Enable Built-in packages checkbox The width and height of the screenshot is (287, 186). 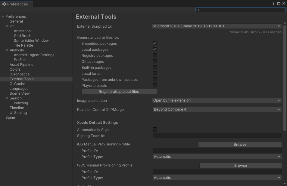[155, 67]
